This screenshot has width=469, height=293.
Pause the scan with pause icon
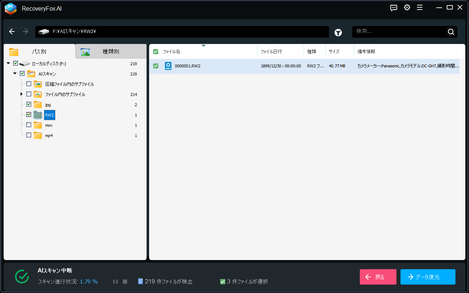[x=115, y=282]
